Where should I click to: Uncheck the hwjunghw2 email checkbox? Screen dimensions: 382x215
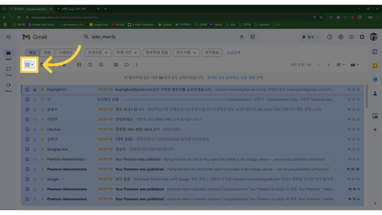[x=27, y=90]
